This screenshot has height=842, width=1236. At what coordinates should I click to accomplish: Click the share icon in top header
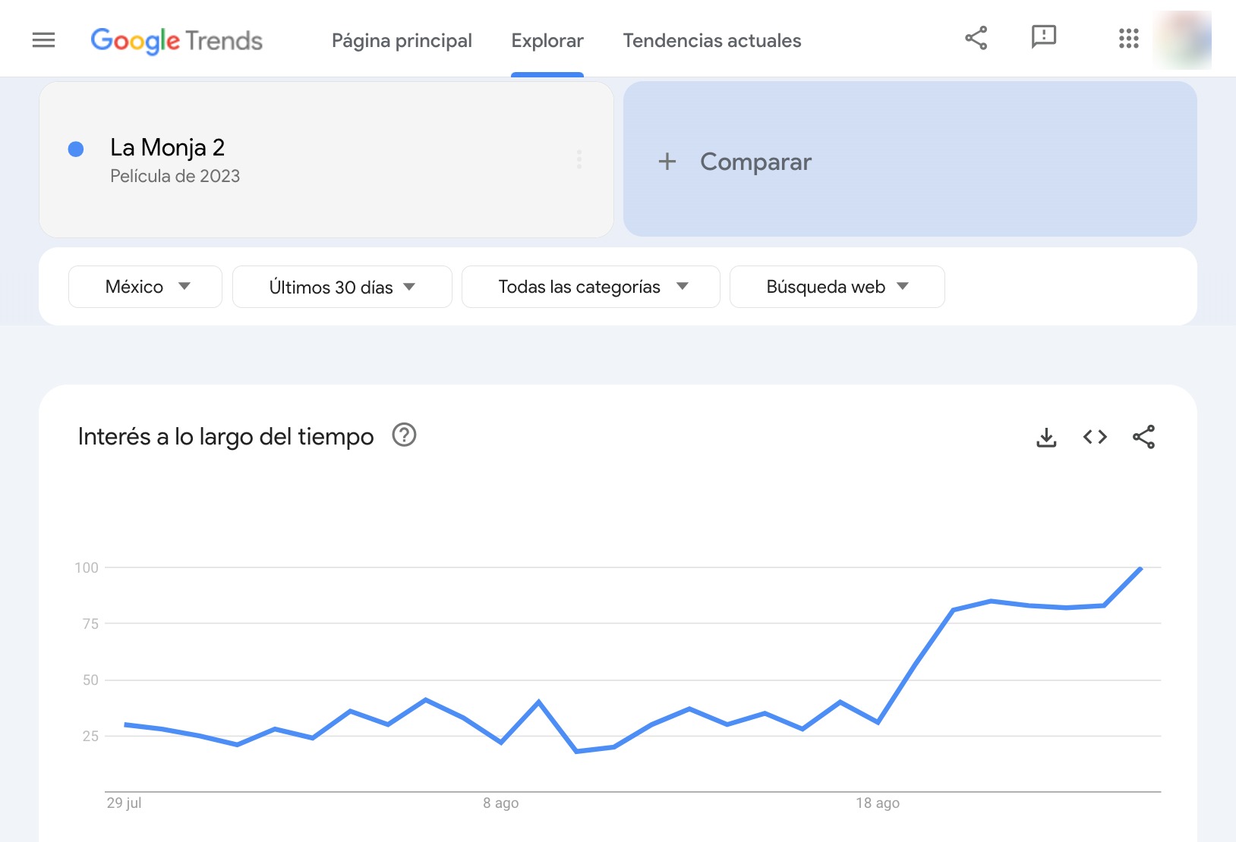tap(976, 38)
